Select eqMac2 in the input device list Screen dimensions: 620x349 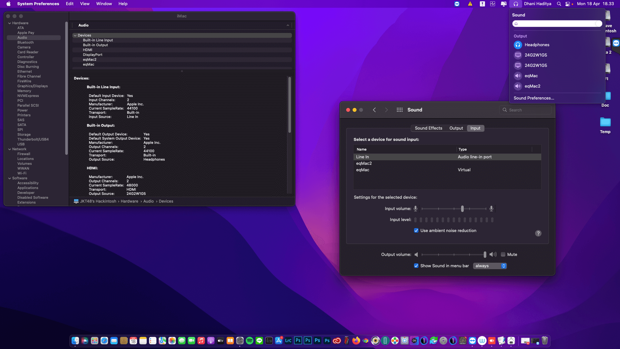[x=364, y=164]
